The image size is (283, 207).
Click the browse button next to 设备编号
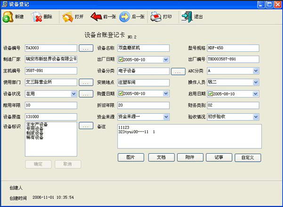tap(85, 48)
